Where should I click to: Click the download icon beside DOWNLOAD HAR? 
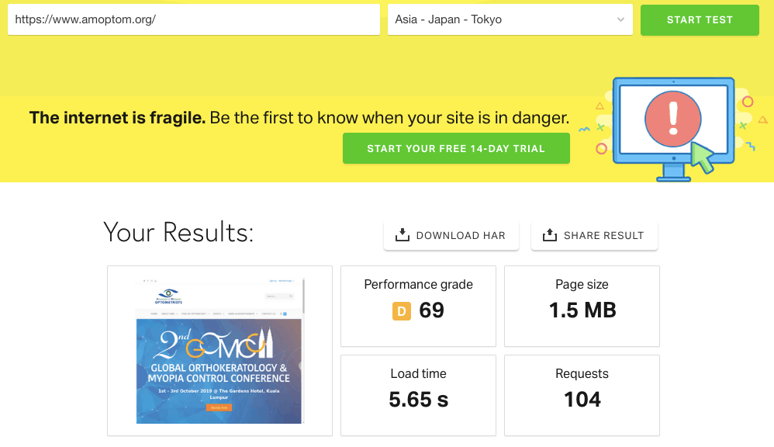click(x=402, y=235)
